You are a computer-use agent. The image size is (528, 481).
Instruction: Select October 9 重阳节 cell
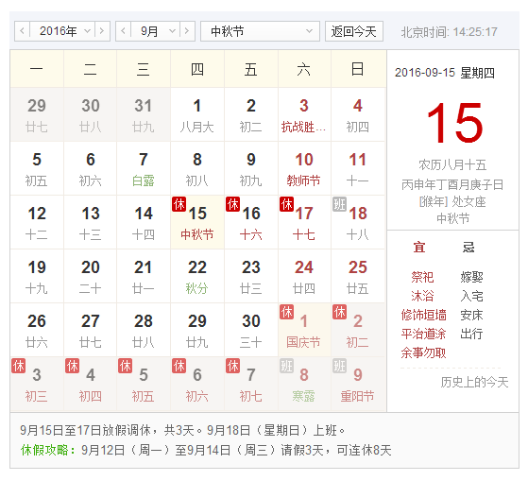click(358, 384)
